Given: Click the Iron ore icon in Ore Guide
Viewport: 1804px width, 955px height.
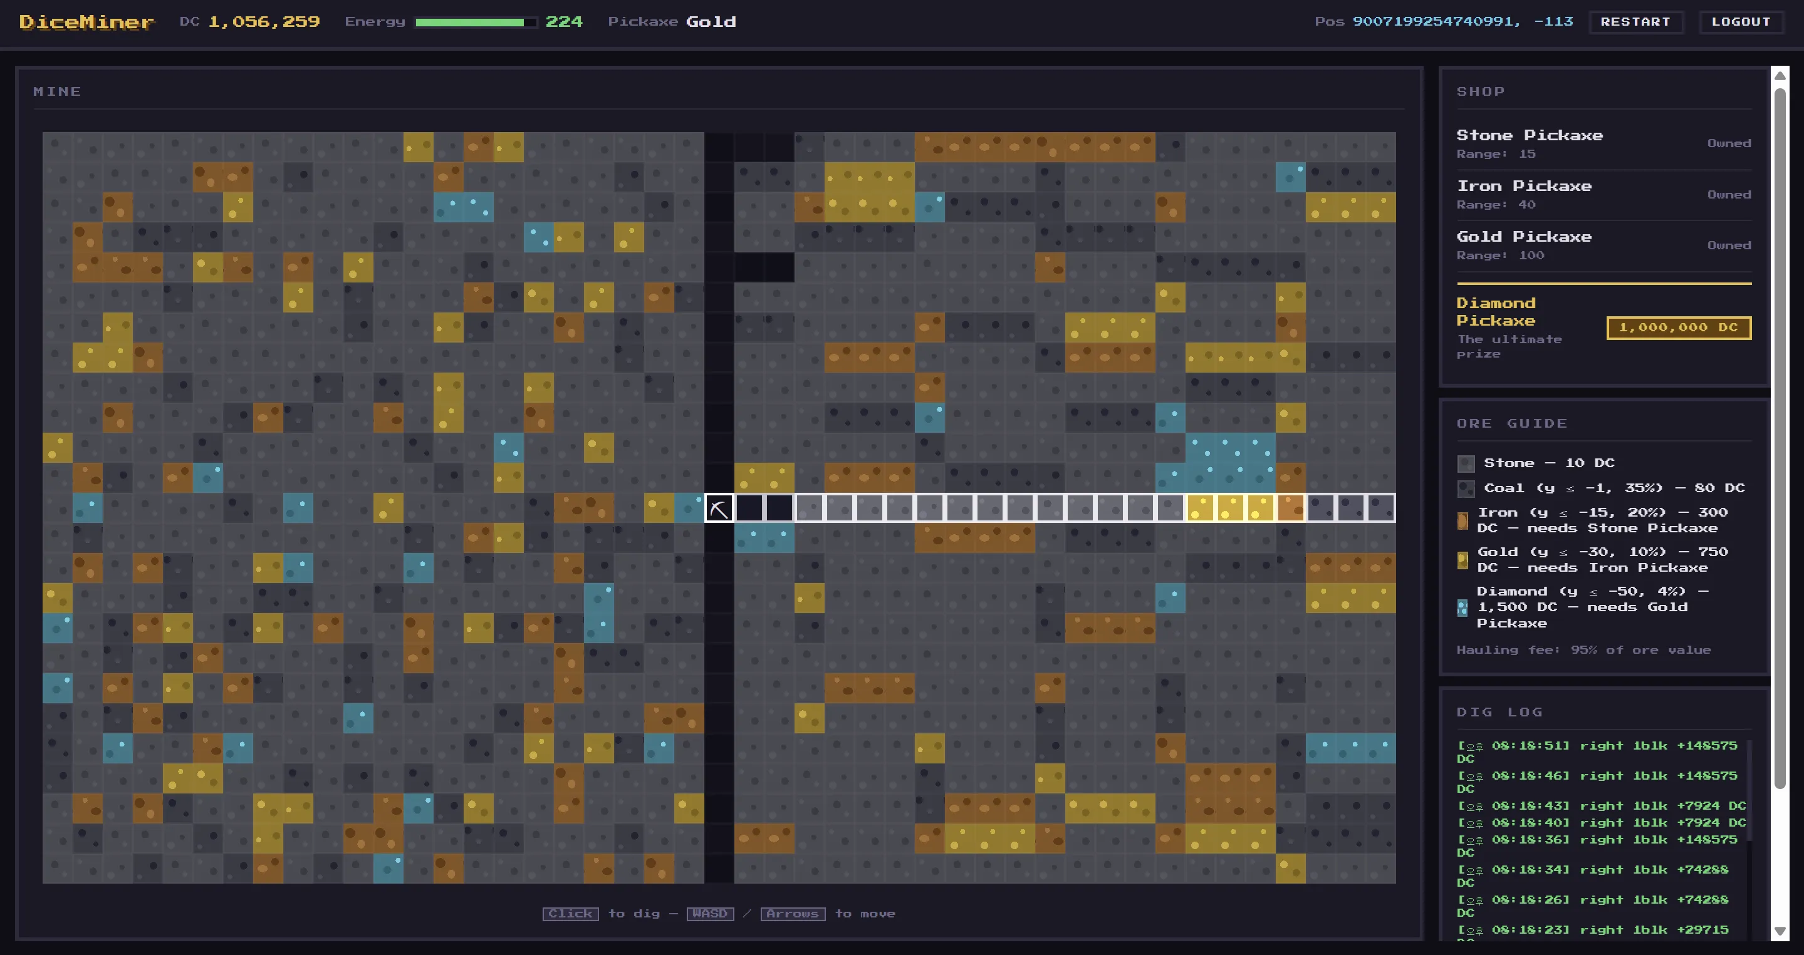Looking at the screenshot, I should coord(1462,520).
